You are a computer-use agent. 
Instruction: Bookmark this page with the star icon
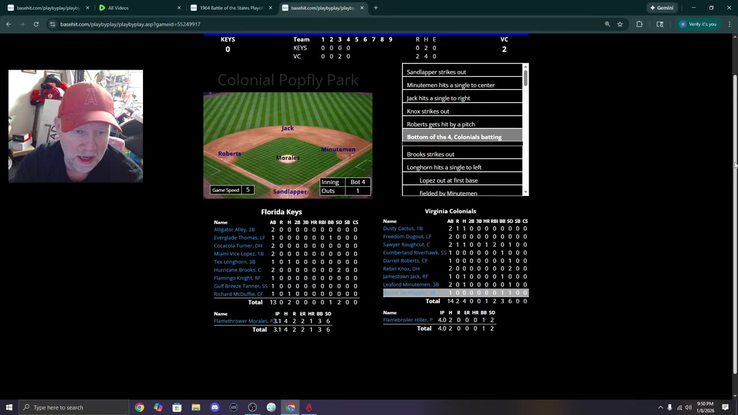tap(620, 24)
